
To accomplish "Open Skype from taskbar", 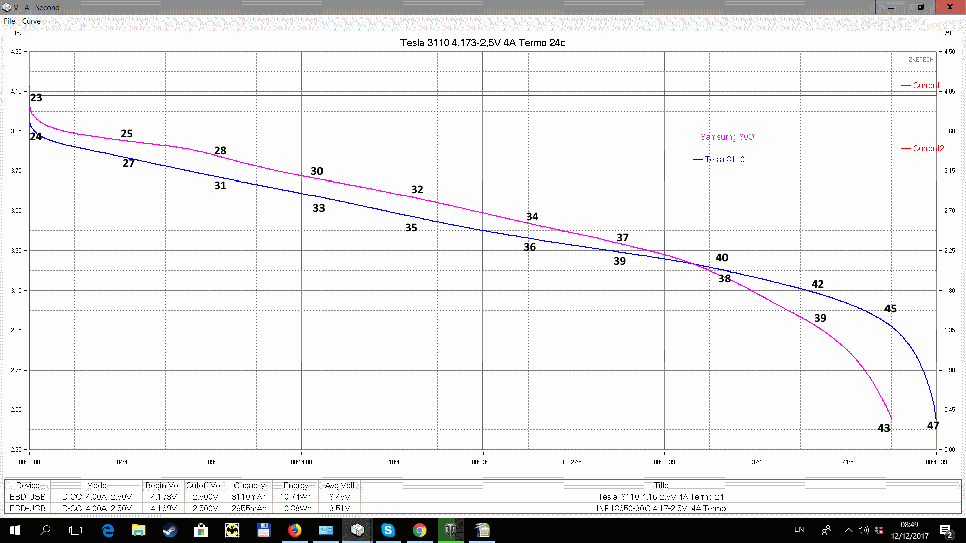I will (388, 530).
